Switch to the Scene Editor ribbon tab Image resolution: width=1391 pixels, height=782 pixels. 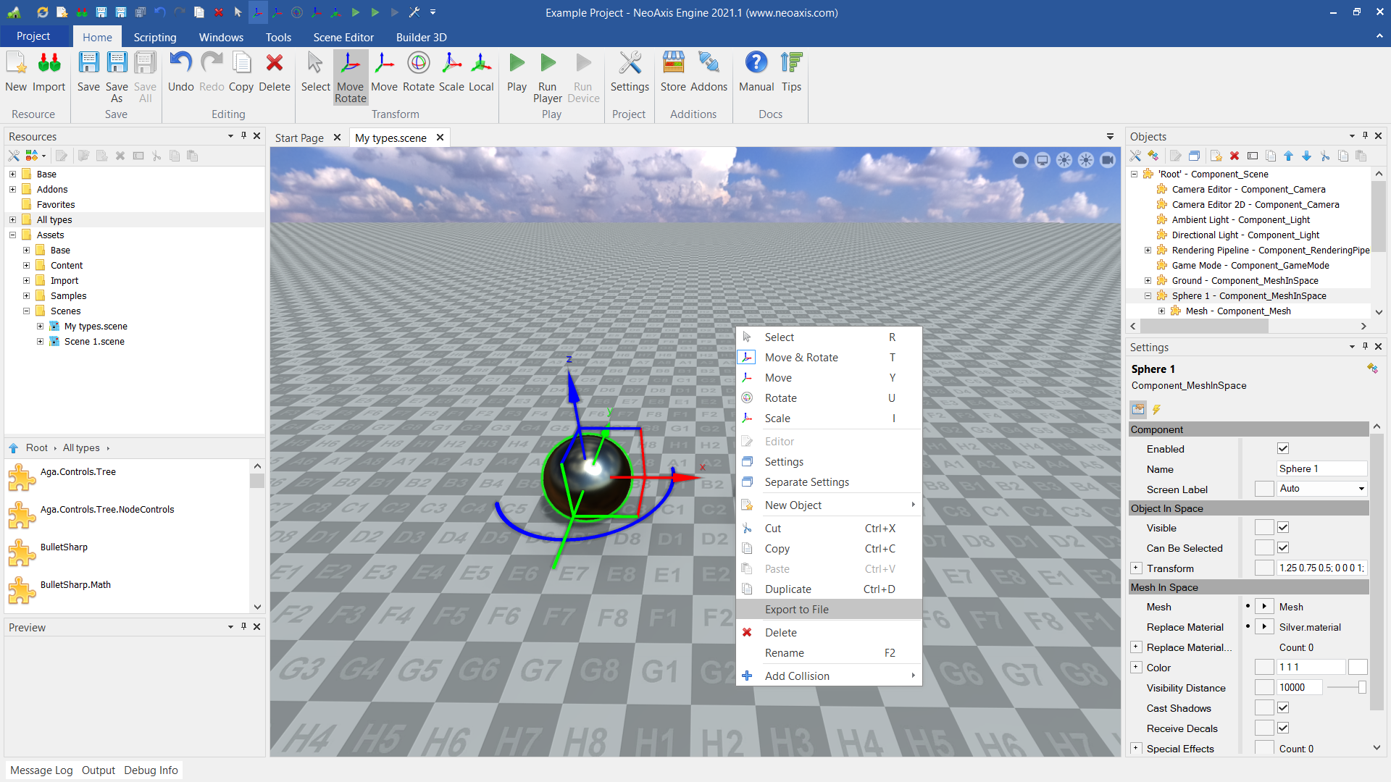point(343,37)
